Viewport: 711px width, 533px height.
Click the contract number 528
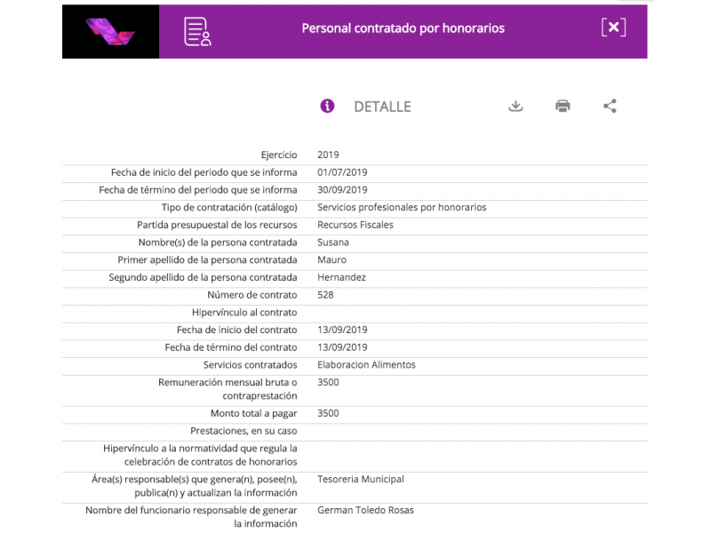[x=325, y=295]
